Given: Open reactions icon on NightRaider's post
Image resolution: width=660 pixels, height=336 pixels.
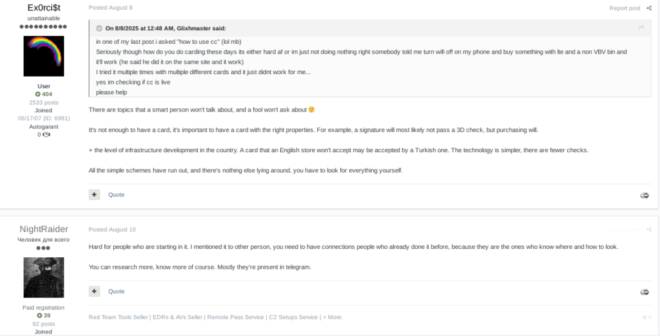Looking at the screenshot, I should 644,292.
